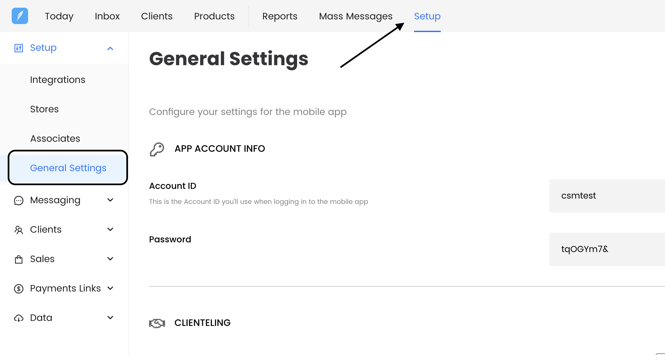Click the Sales shopping bag icon
Screen dimensions: 665x355
point(19,259)
